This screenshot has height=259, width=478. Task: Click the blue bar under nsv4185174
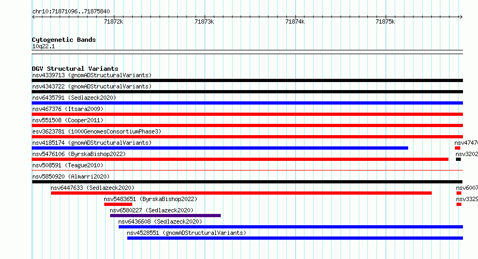[x=220, y=148]
